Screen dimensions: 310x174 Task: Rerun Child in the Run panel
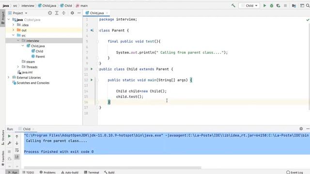point(9,136)
